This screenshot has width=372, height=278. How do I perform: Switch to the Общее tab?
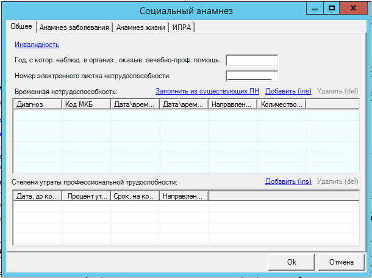[x=21, y=27]
